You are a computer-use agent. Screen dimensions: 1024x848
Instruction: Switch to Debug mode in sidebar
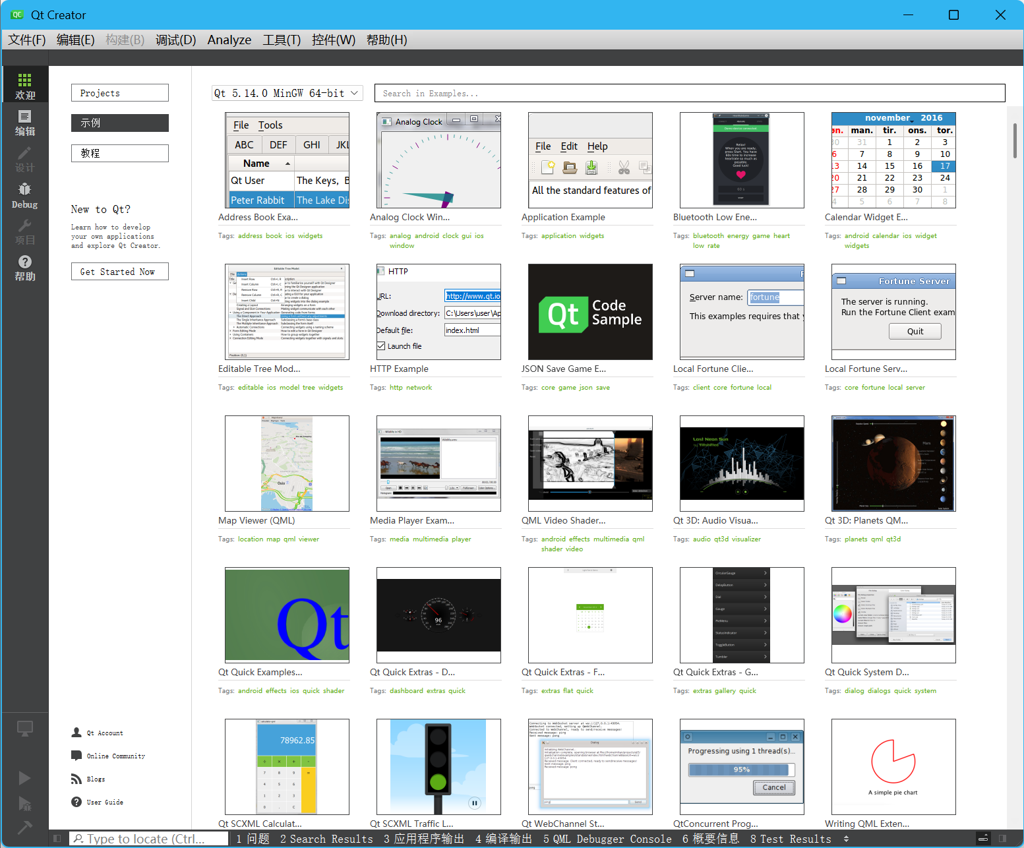24,195
